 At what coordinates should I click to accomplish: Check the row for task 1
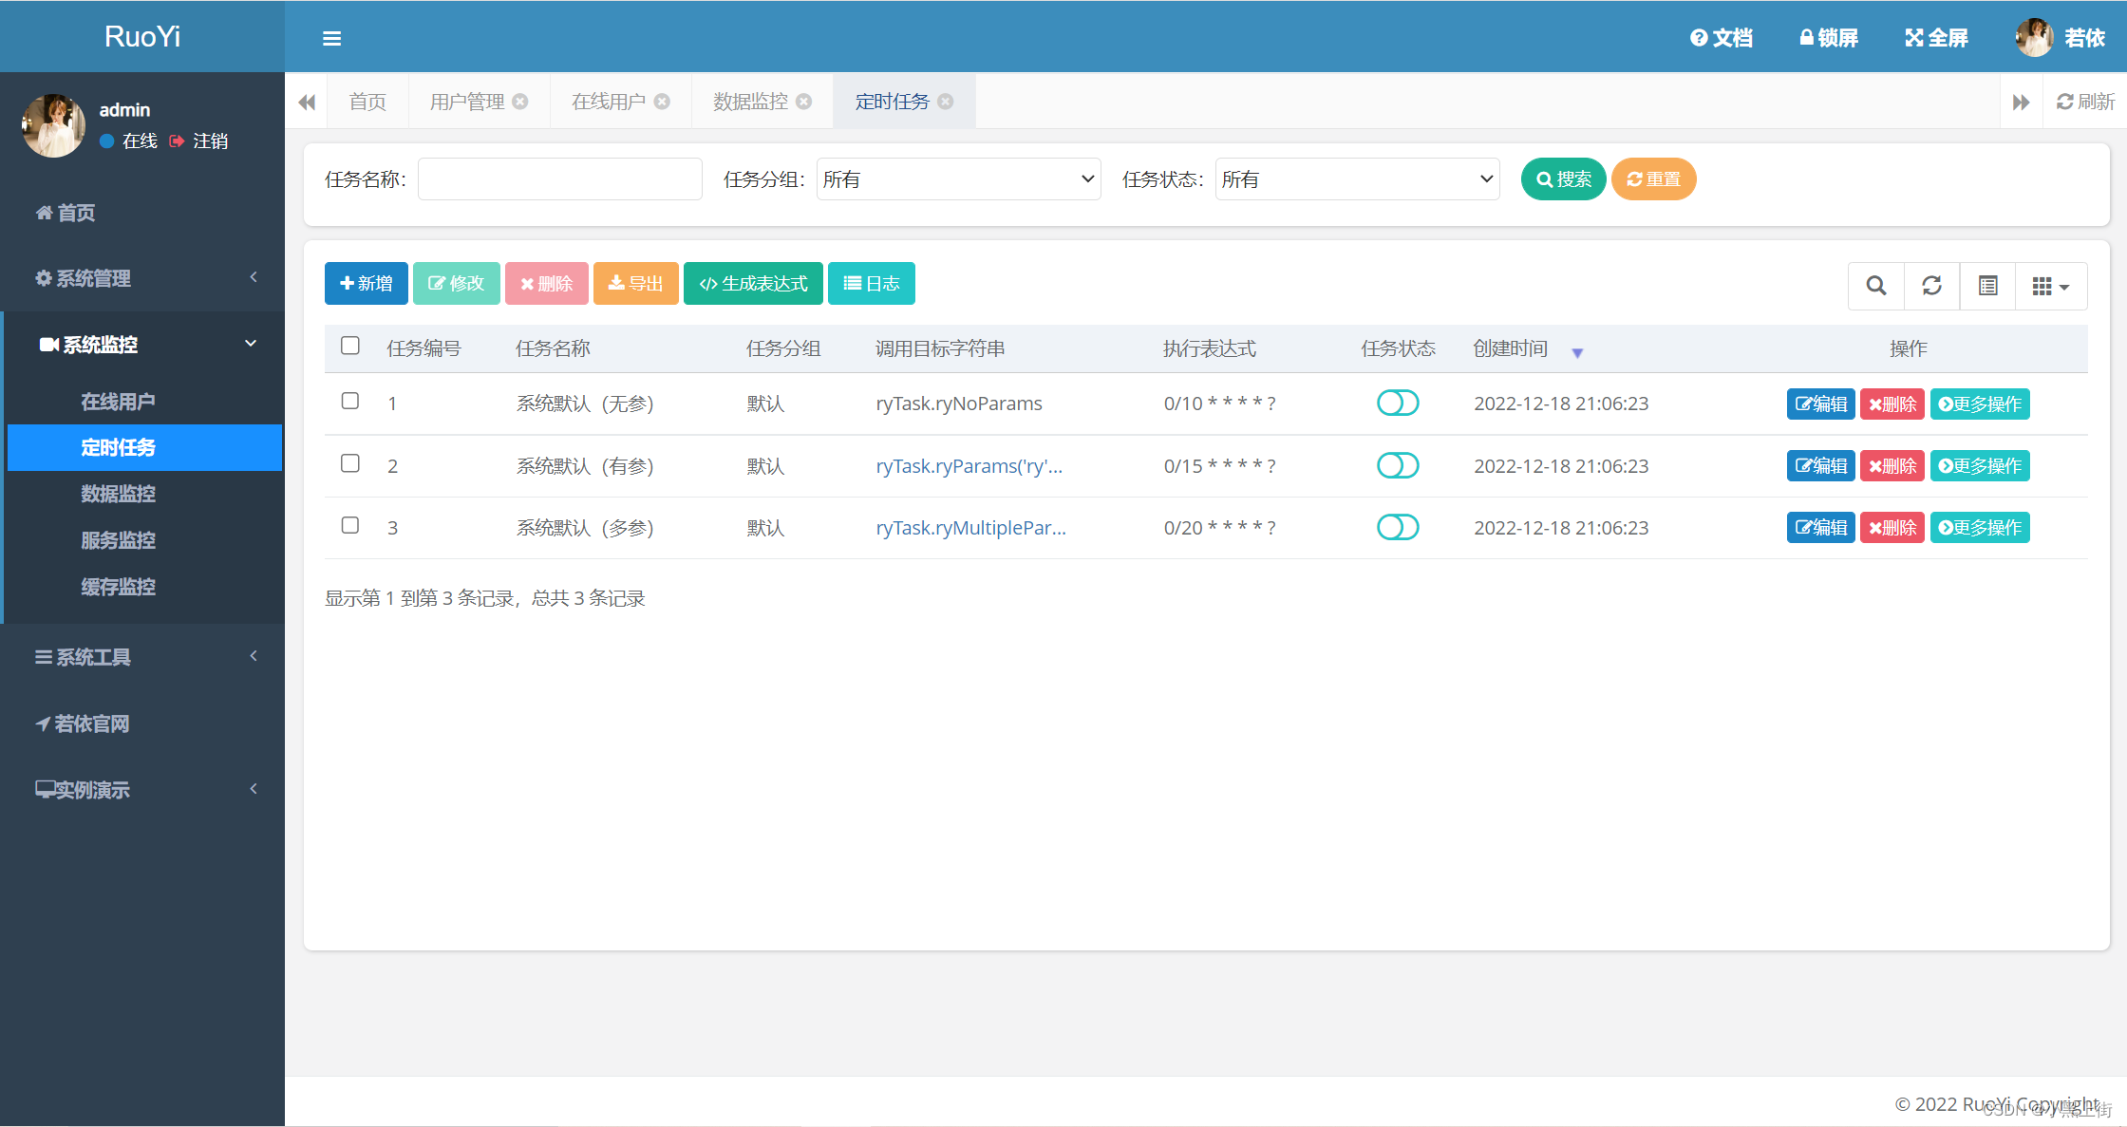[350, 401]
